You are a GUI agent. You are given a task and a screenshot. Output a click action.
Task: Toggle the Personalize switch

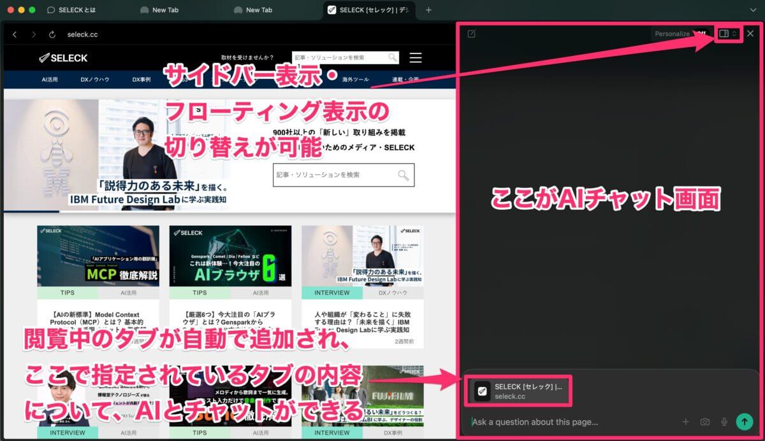(x=700, y=34)
